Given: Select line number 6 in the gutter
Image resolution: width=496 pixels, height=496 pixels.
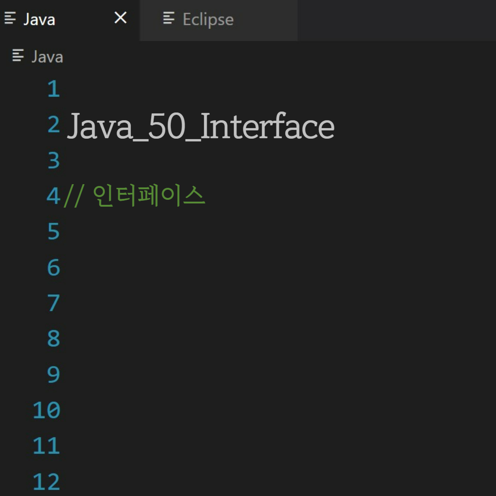Looking at the screenshot, I should click(x=54, y=267).
